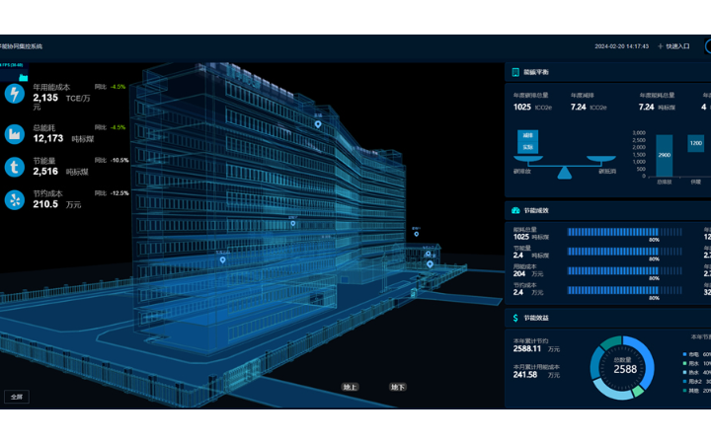Viewport: 711px width, 444px height.
Task: Click the 能源平衡 panel header icon
Action: pyautogui.click(x=515, y=72)
